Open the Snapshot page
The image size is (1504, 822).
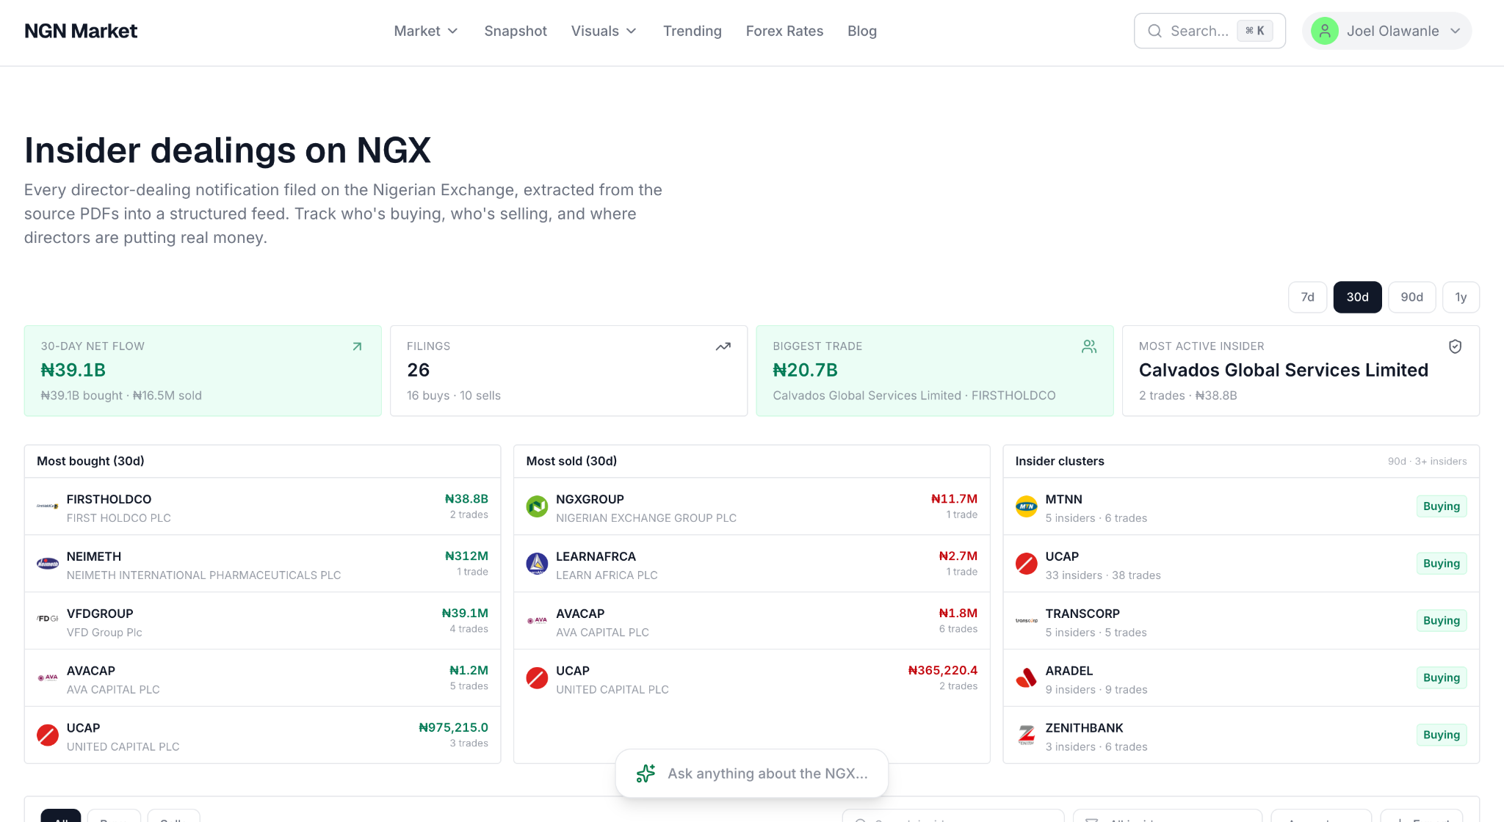coord(516,31)
